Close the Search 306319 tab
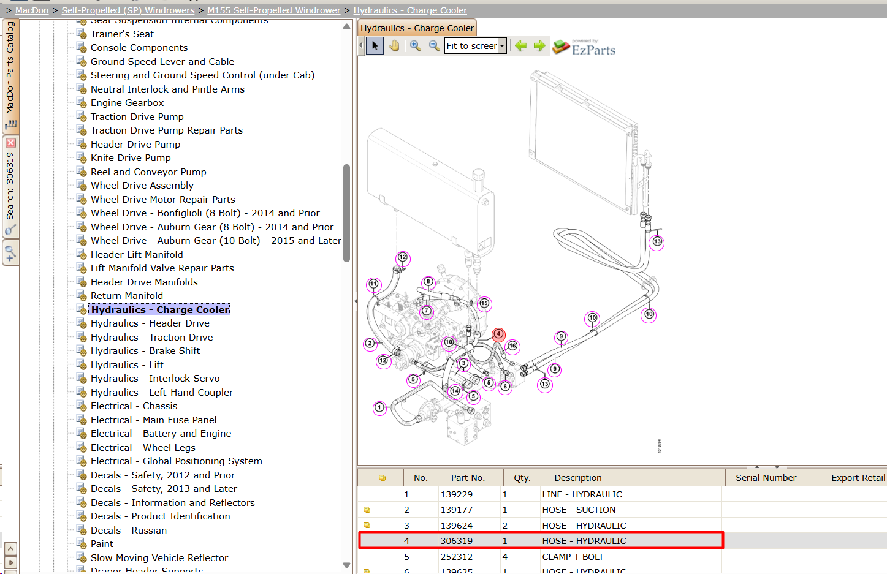This screenshot has height=574, width=887. [10, 143]
